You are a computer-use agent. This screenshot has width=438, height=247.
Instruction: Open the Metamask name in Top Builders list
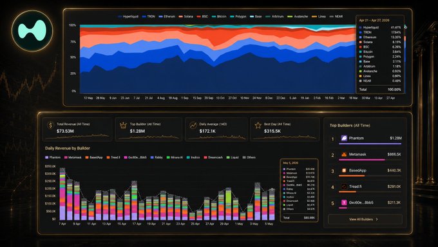pyautogui.click(x=357, y=154)
